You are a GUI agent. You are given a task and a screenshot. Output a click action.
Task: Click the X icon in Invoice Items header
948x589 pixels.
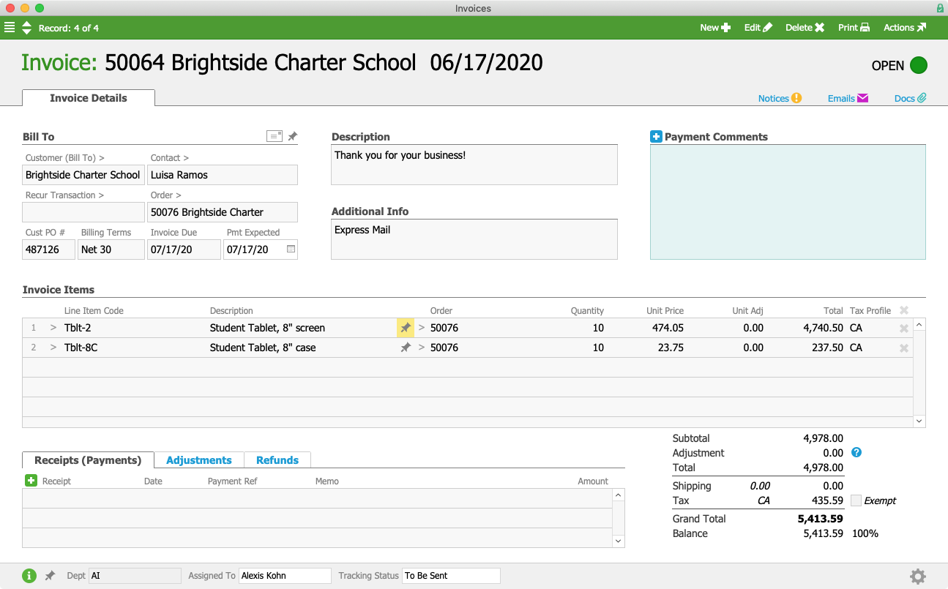[904, 310]
